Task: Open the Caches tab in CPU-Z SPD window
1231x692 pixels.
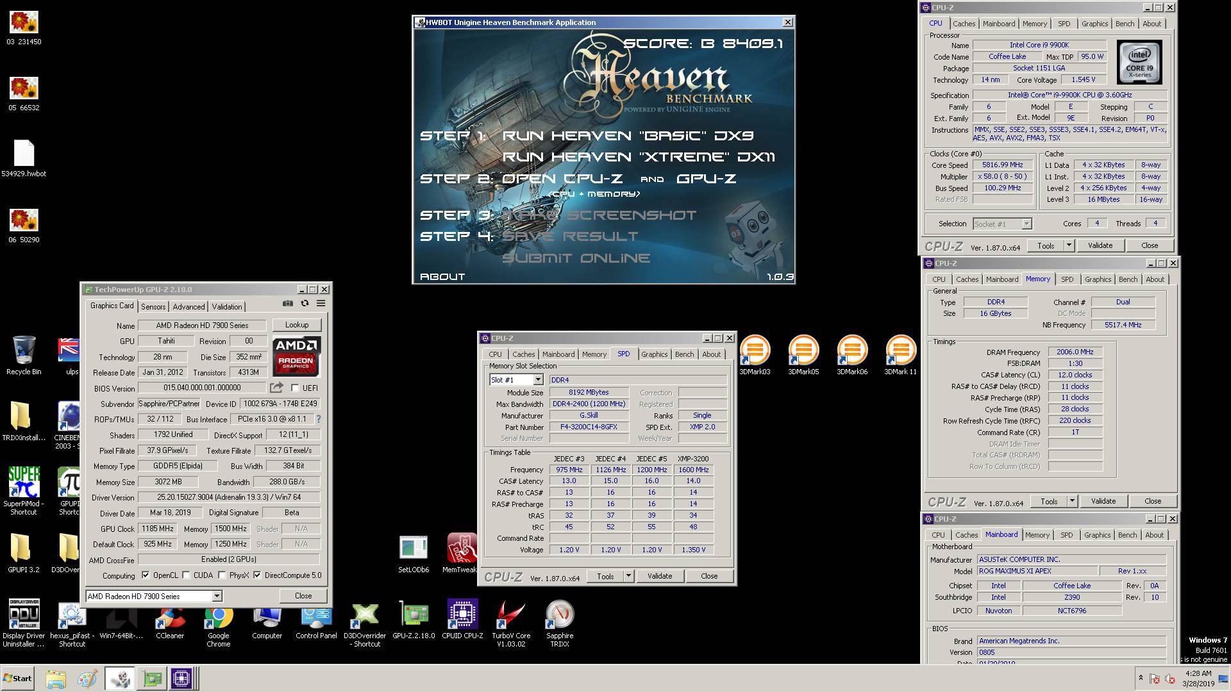Action: 523,354
